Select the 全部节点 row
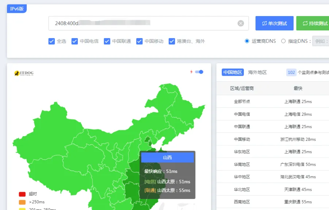 (x=273, y=101)
